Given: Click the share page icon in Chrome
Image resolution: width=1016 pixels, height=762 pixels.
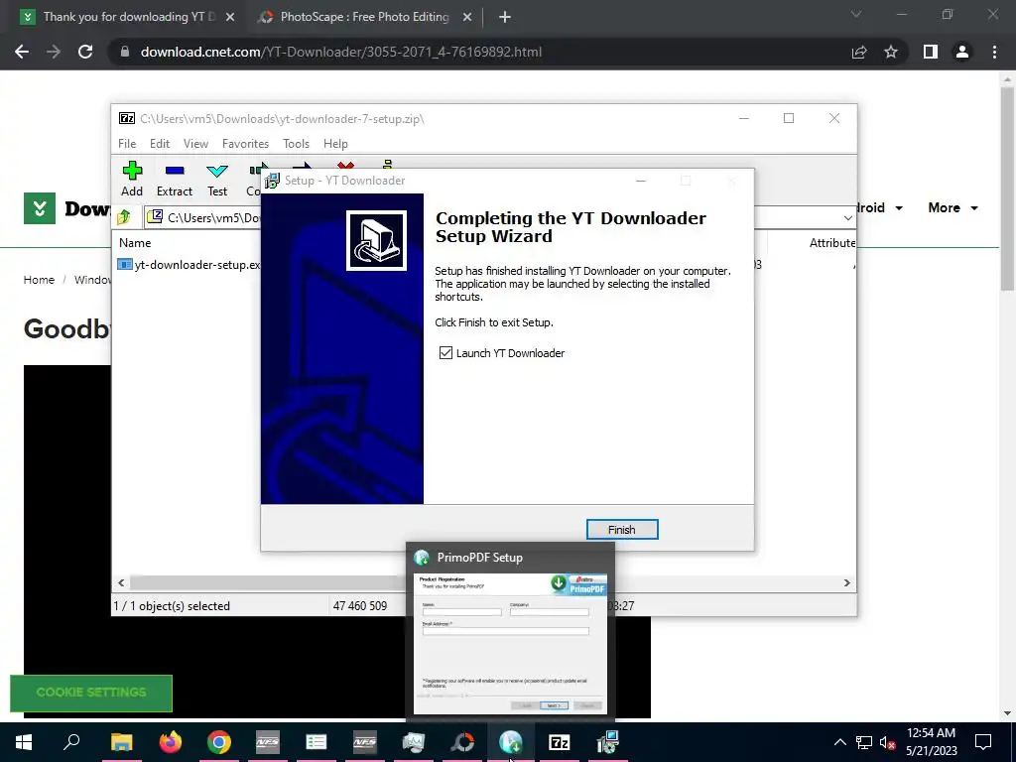Looking at the screenshot, I should [x=859, y=52].
